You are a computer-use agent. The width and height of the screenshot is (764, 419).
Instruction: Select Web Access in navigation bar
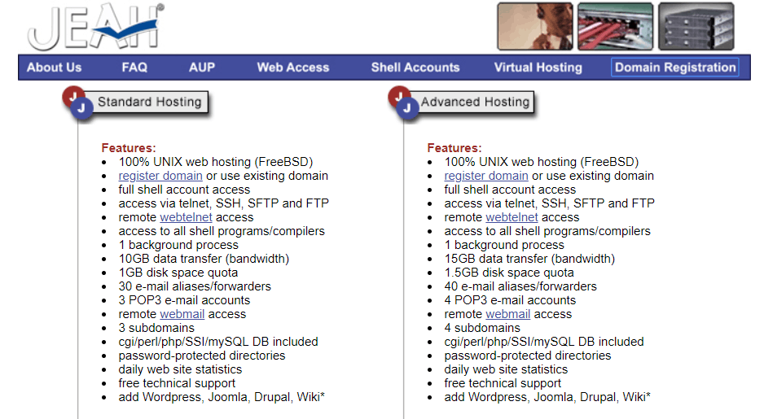(293, 68)
